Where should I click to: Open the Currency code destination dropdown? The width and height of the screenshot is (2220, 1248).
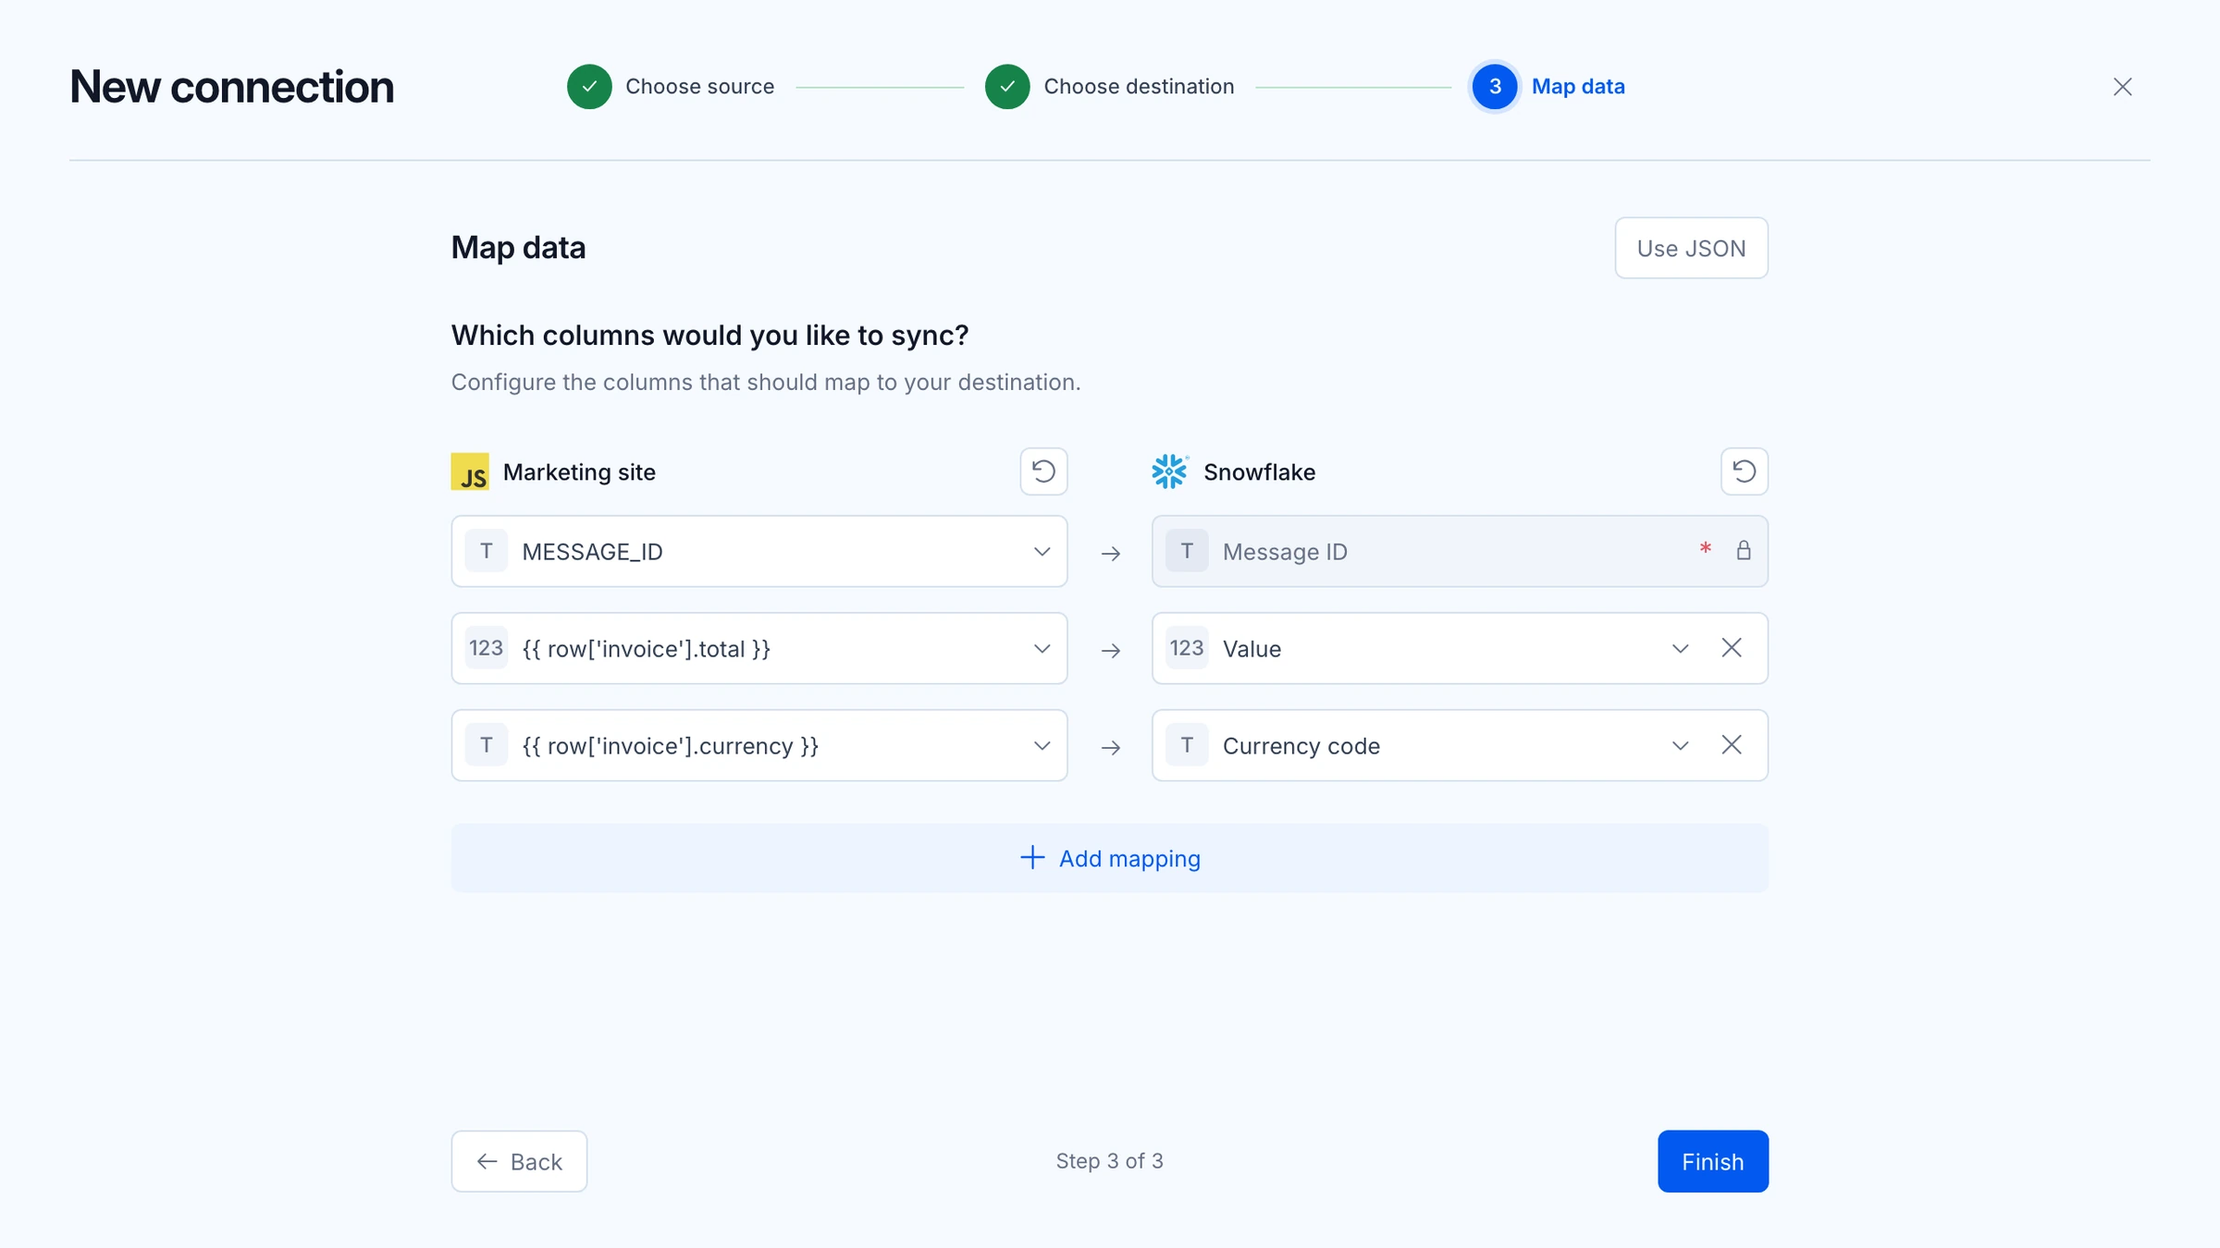tap(1680, 745)
